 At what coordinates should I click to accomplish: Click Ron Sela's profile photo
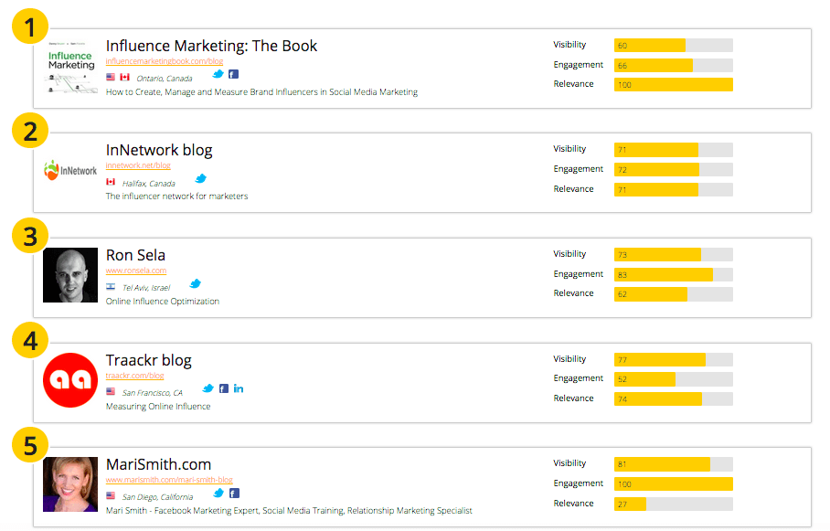click(x=70, y=275)
